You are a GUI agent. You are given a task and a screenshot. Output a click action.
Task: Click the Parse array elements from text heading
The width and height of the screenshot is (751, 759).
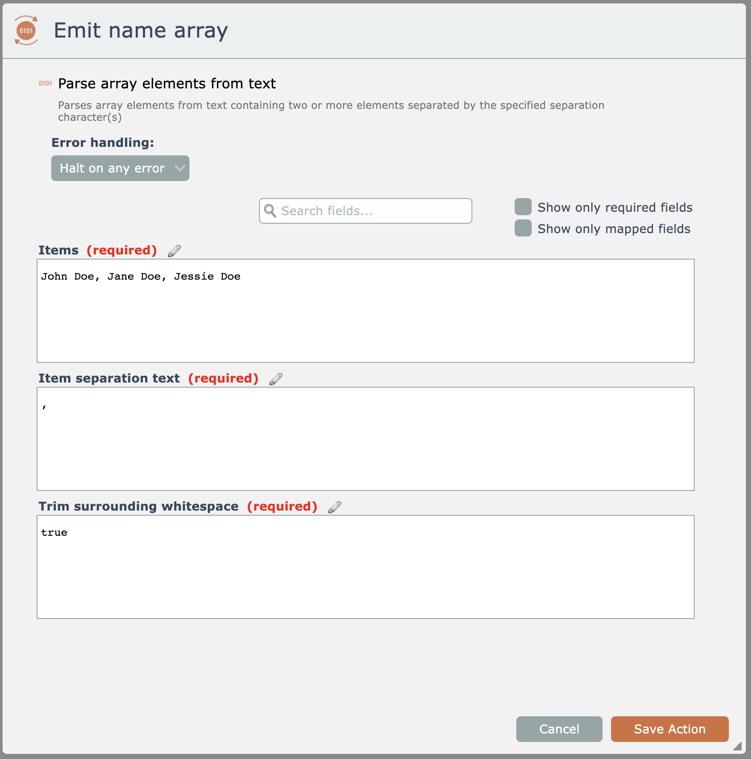coord(167,84)
